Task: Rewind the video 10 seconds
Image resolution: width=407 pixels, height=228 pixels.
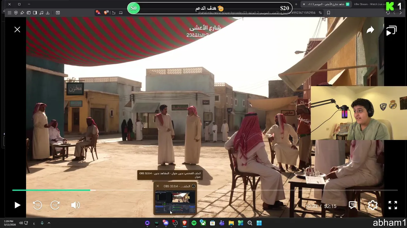Action: [x=37, y=205]
